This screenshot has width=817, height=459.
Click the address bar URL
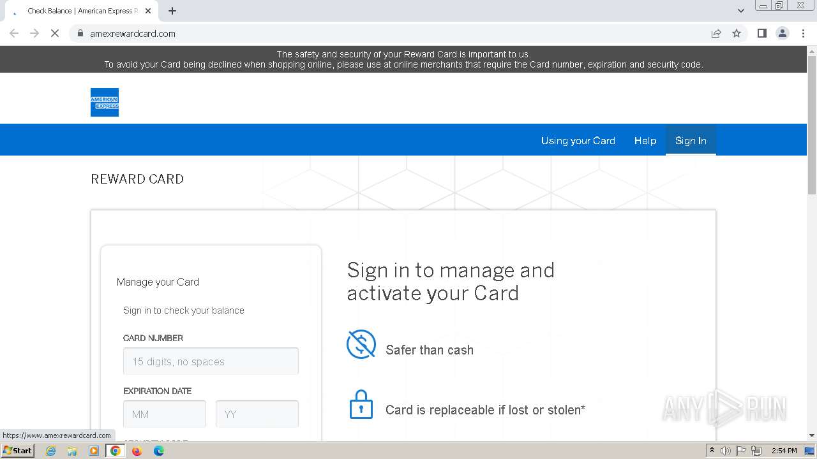pyautogui.click(x=133, y=33)
